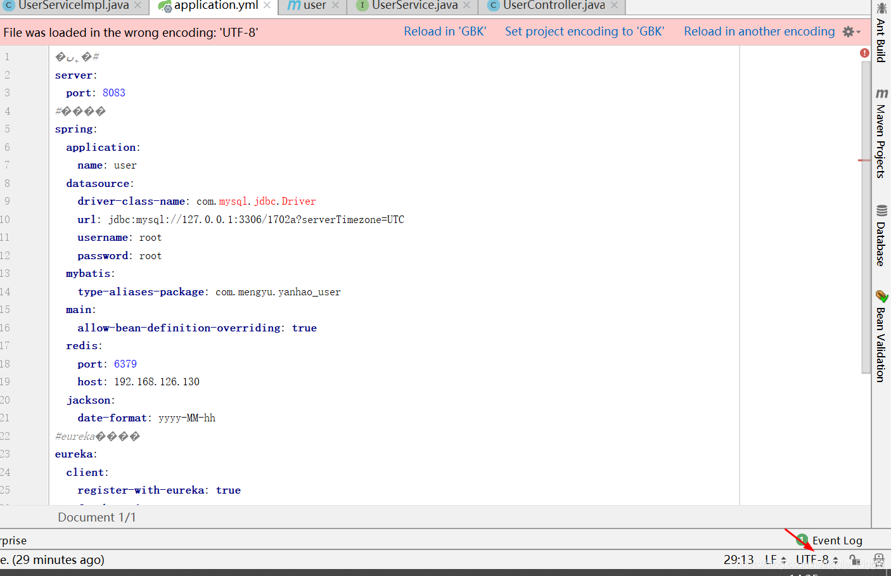Open the Database tool window

(x=881, y=241)
